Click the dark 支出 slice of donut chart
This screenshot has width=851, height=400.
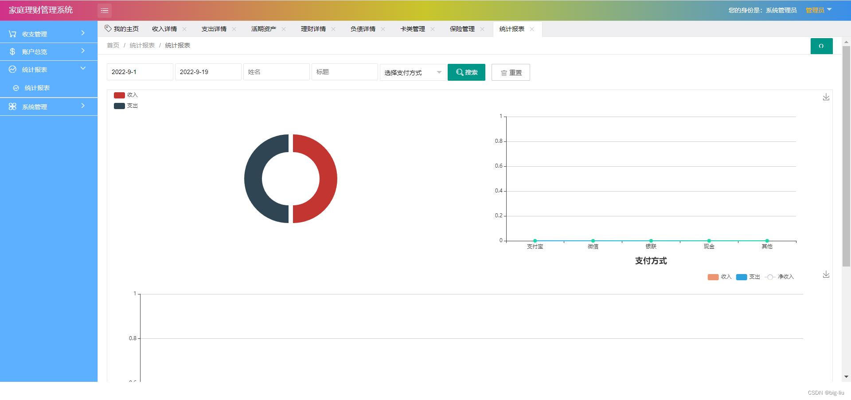click(x=253, y=179)
